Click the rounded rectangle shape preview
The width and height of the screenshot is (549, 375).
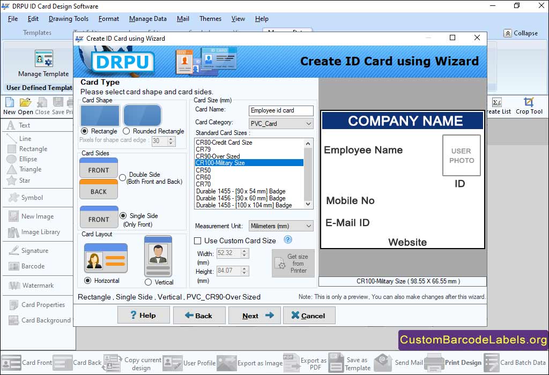pos(142,115)
